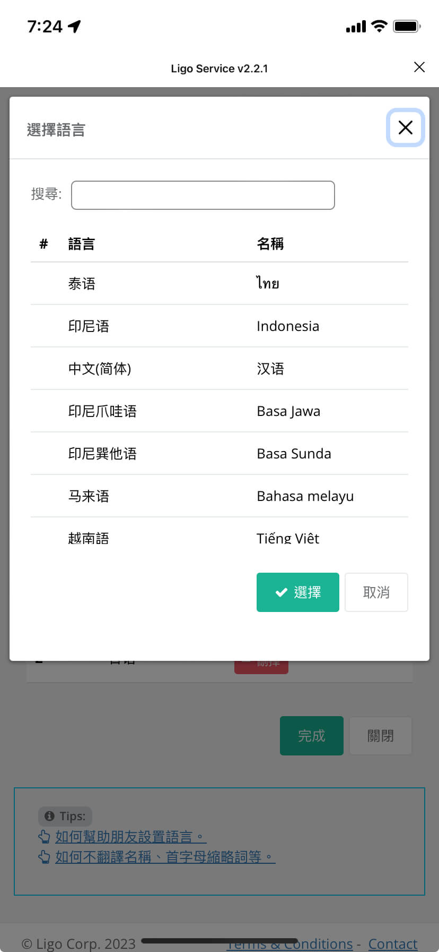Click the 搜尋 search input field
The height and width of the screenshot is (952, 439).
tap(203, 195)
